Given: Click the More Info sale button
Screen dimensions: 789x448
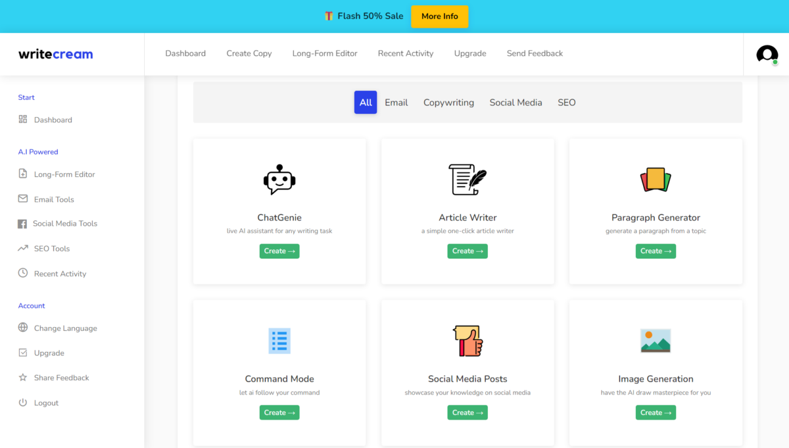Looking at the screenshot, I should pos(439,16).
